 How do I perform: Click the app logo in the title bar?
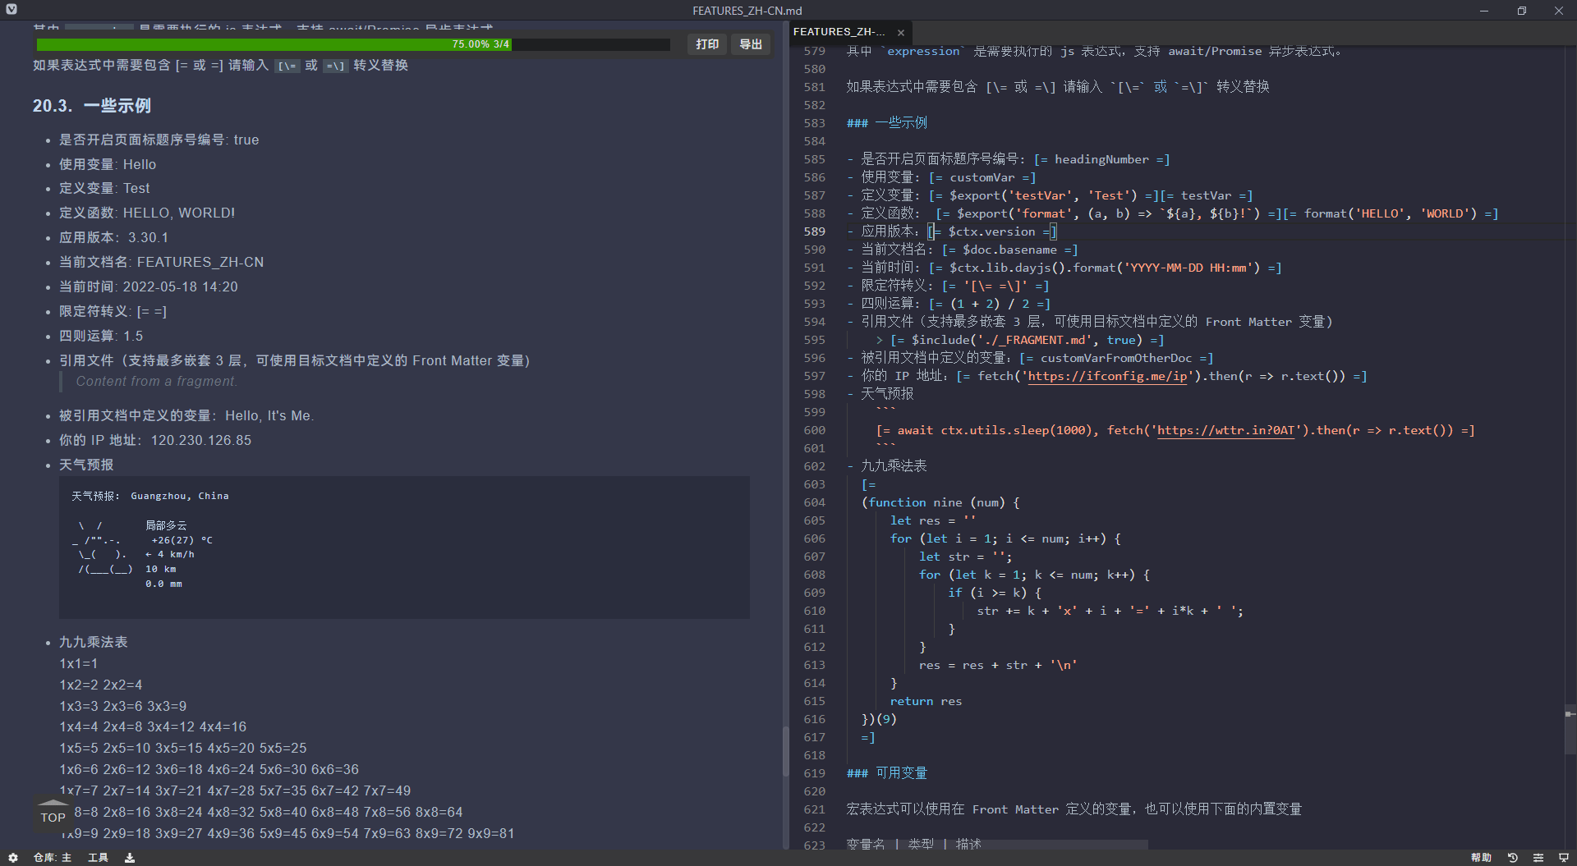(x=11, y=10)
